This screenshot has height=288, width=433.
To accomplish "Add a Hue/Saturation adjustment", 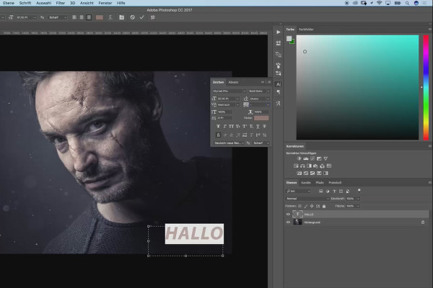I will [296, 166].
